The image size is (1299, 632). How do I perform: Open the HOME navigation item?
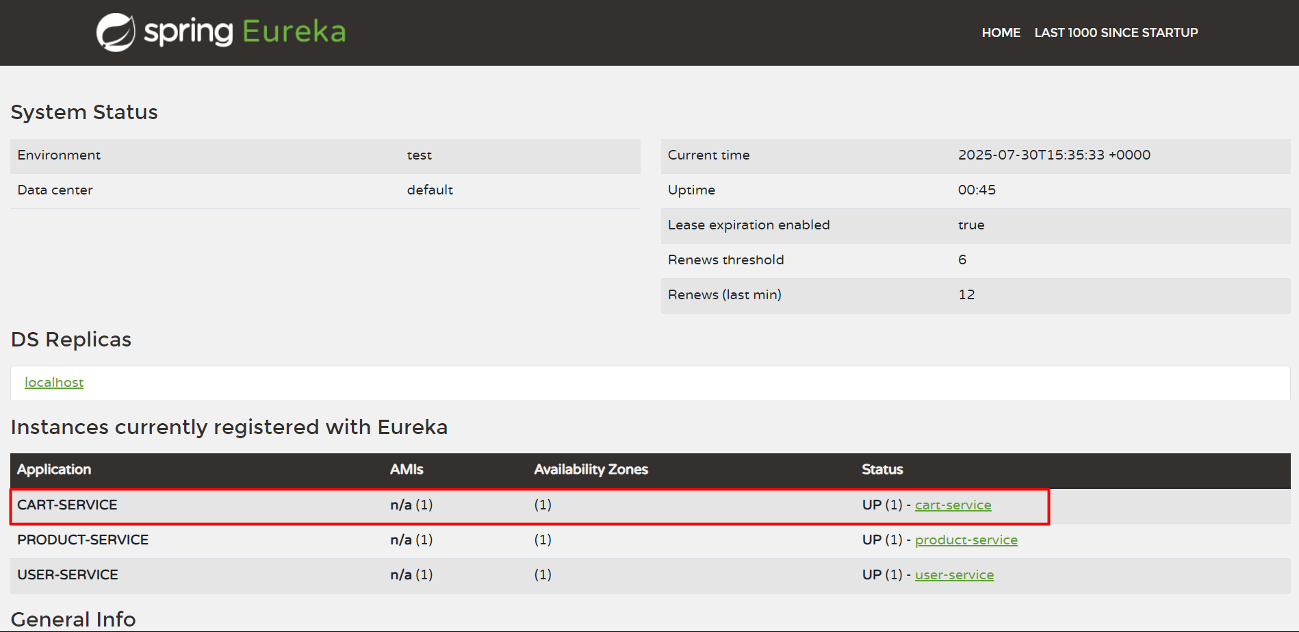(x=1001, y=33)
